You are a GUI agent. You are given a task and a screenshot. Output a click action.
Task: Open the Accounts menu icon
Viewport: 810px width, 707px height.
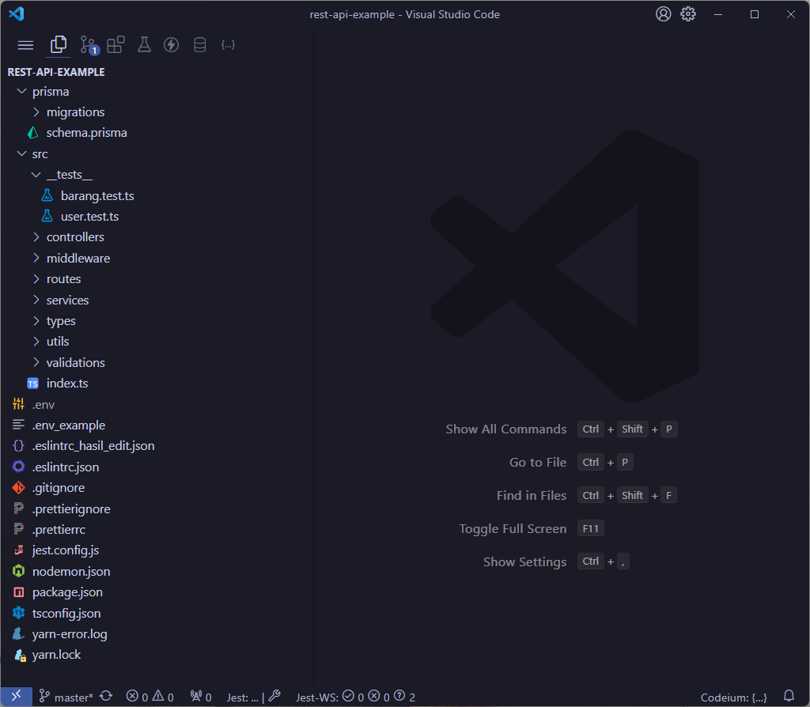tap(664, 14)
